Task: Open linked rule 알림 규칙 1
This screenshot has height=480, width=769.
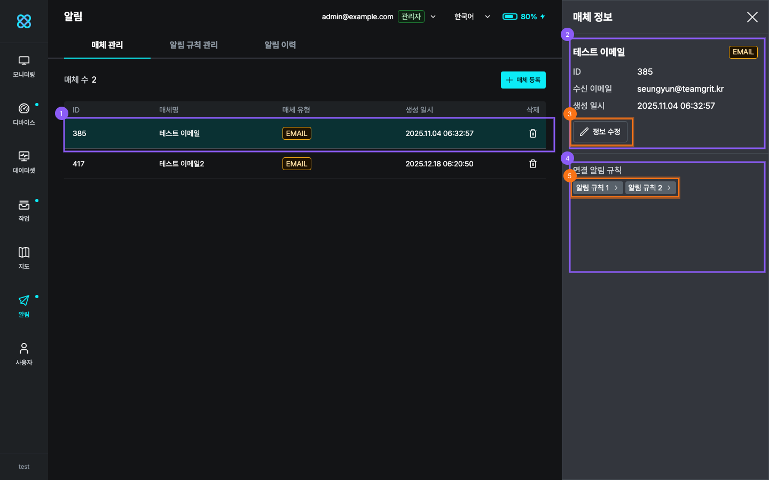Action: pos(597,188)
